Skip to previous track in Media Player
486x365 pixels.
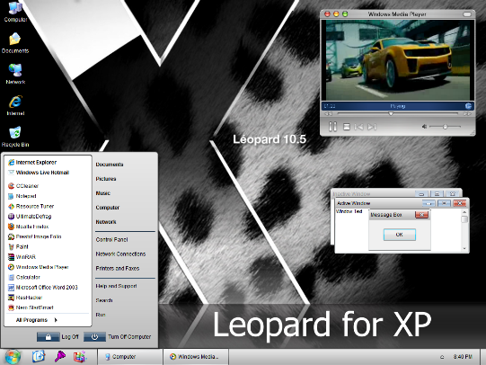[359, 127]
